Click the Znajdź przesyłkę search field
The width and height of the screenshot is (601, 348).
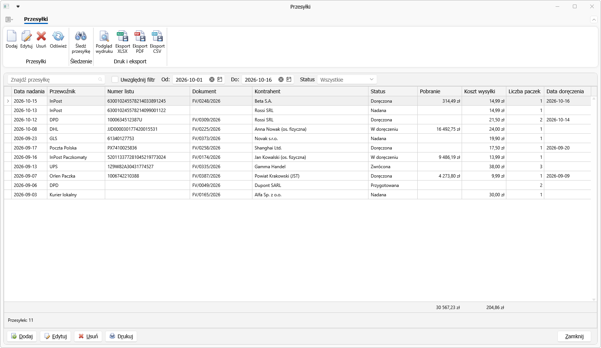56,79
